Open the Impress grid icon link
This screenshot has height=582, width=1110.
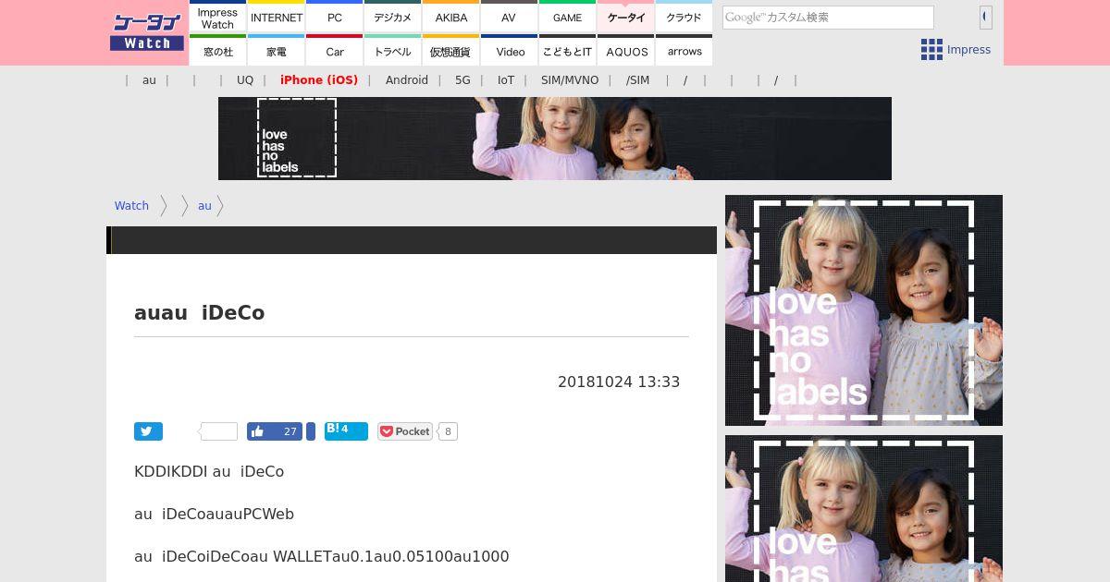[x=956, y=50]
